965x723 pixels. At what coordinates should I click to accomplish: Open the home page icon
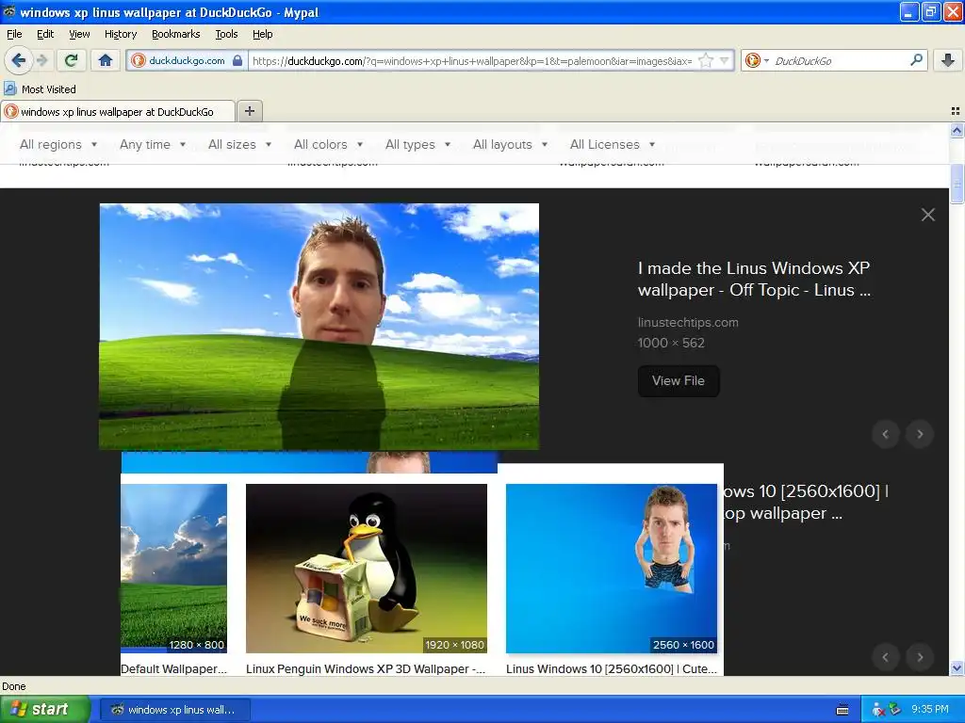click(x=106, y=60)
